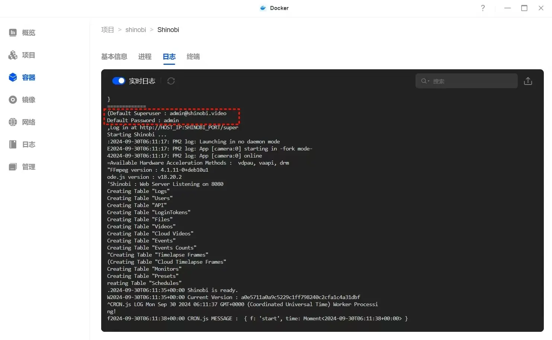The width and height of the screenshot is (552, 340).
Task: Open the 日志 logs sidebar icon
Action: (x=13, y=144)
